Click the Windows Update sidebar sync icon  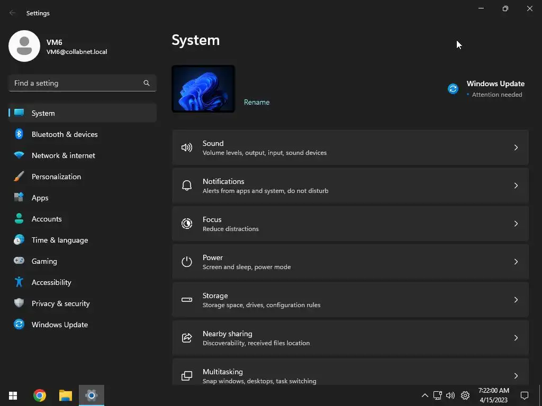point(19,324)
